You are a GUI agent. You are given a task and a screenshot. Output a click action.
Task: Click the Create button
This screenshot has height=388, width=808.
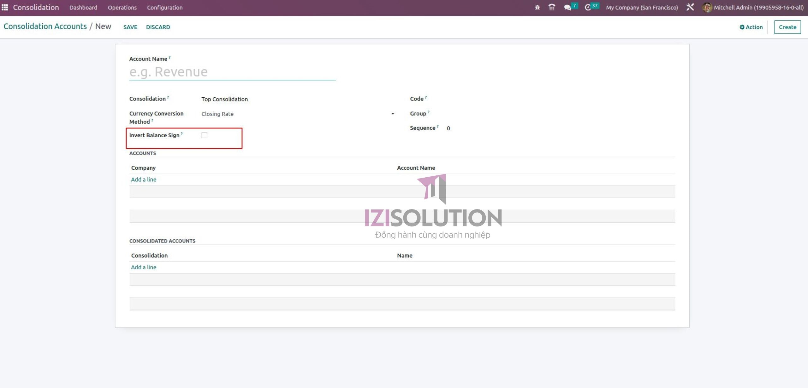pos(787,27)
